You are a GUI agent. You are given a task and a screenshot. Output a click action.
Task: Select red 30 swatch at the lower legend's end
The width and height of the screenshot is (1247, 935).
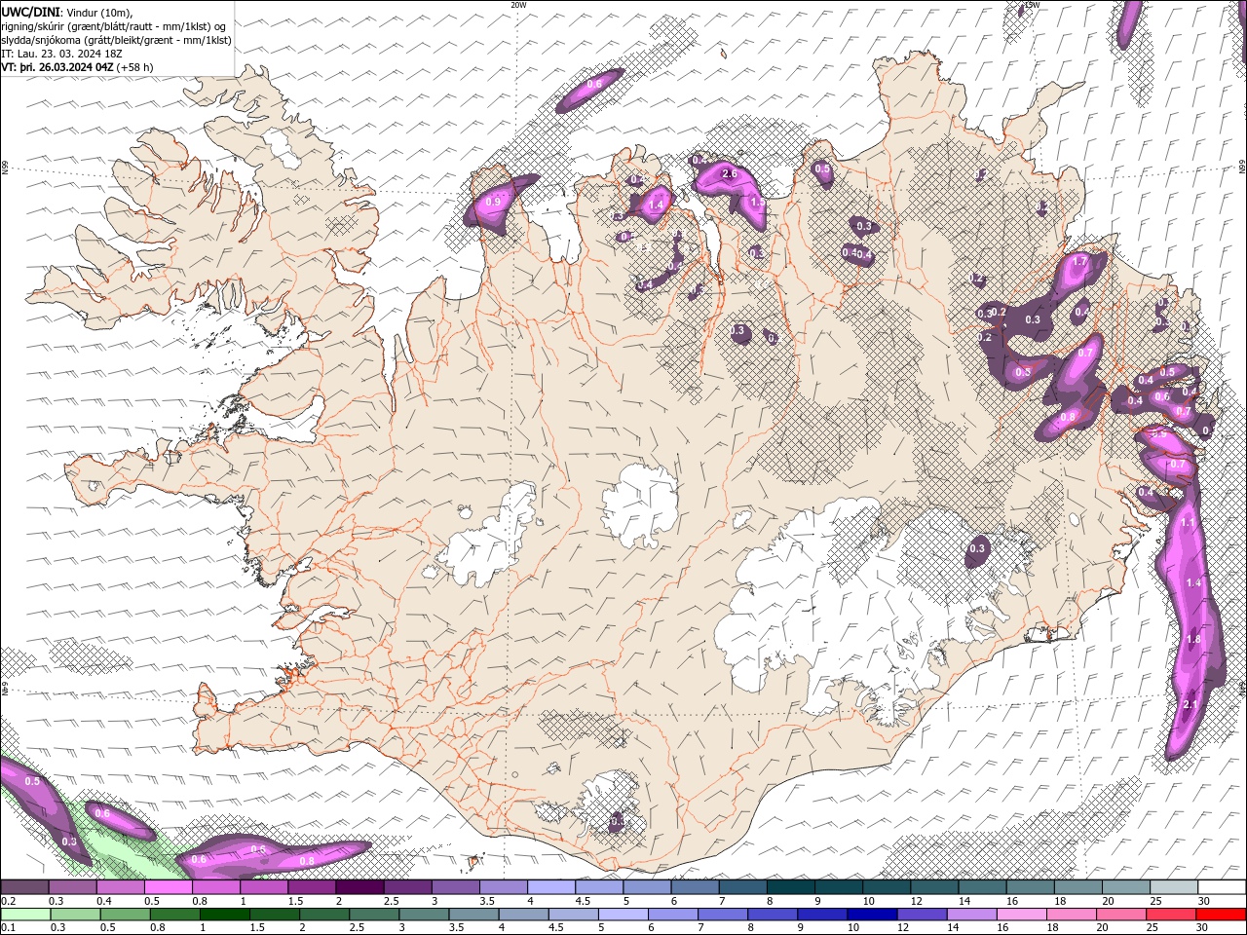(x=1222, y=915)
